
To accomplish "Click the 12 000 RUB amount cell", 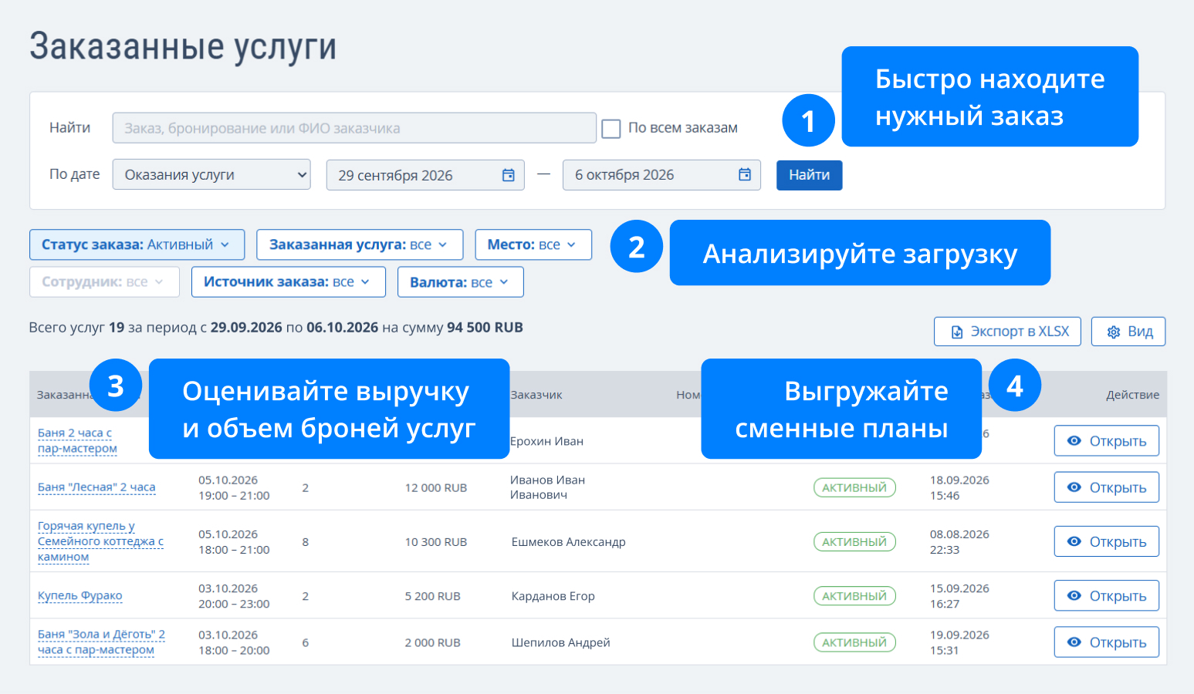I will pos(436,487).
